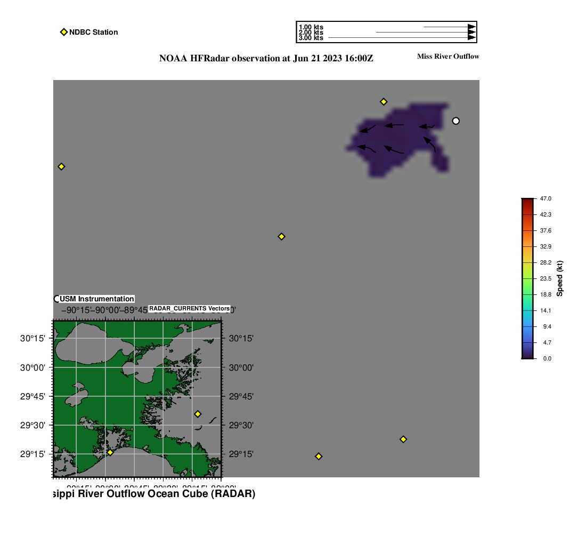Click the RADAR_CURRENTS Vectors label
The width and height of the screenshot is (586, 560).
[x=189, y=309]
